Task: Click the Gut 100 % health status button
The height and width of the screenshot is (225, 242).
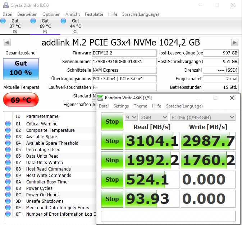Action: coord(21,69)
